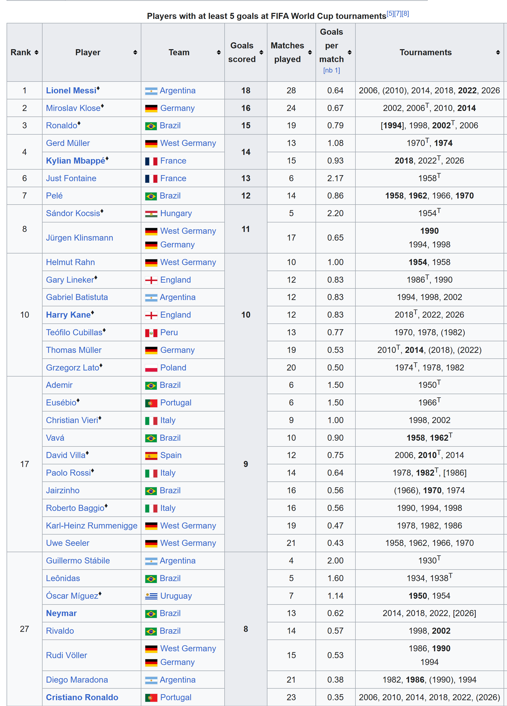
Task: Click France flag in Just Fontaine row
Action: click(x=151, y=179)
